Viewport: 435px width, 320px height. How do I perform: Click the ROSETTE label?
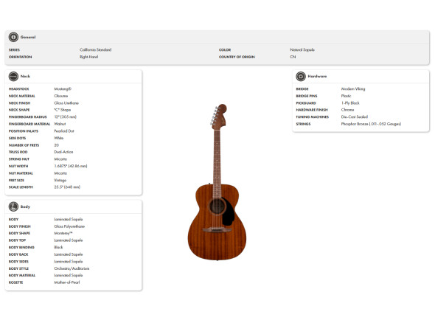point(15,282)
